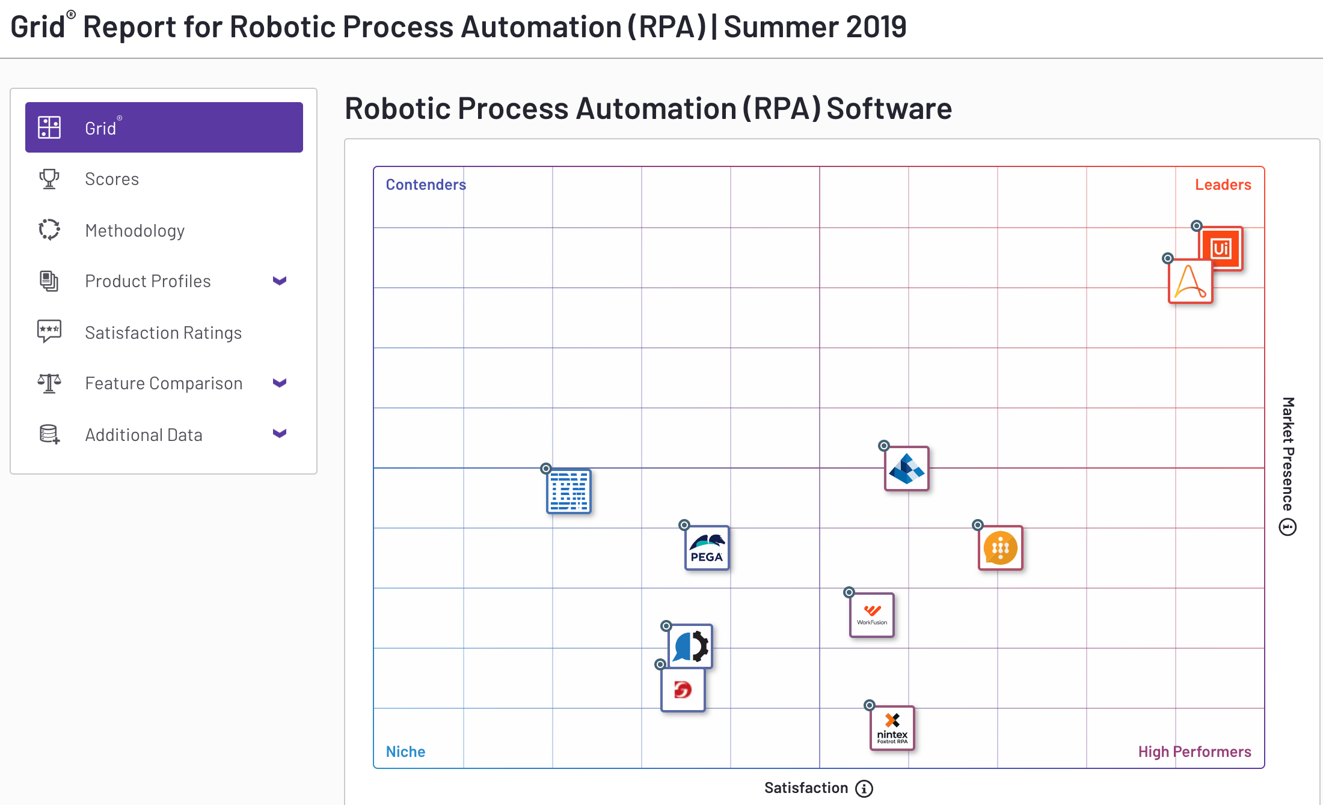The image size is (1323, 805).
Task: Expand the Additional Data chevron
Action: pos(280,433)
